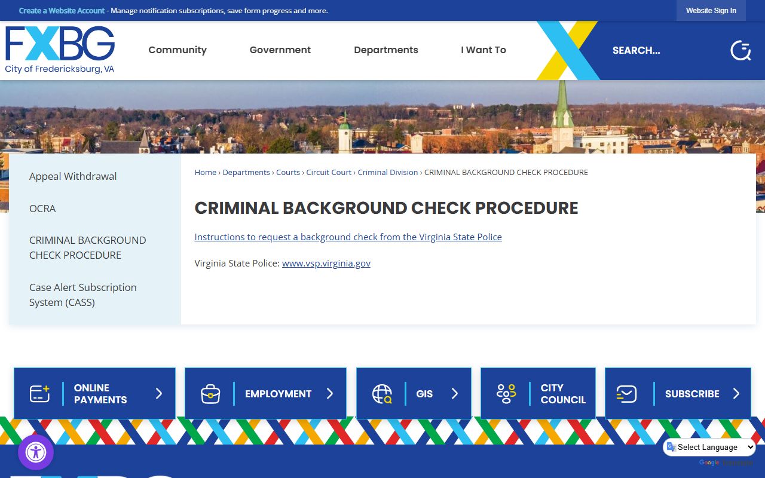
Task: Click the arrow on Online Payments button
Action: 159,393
